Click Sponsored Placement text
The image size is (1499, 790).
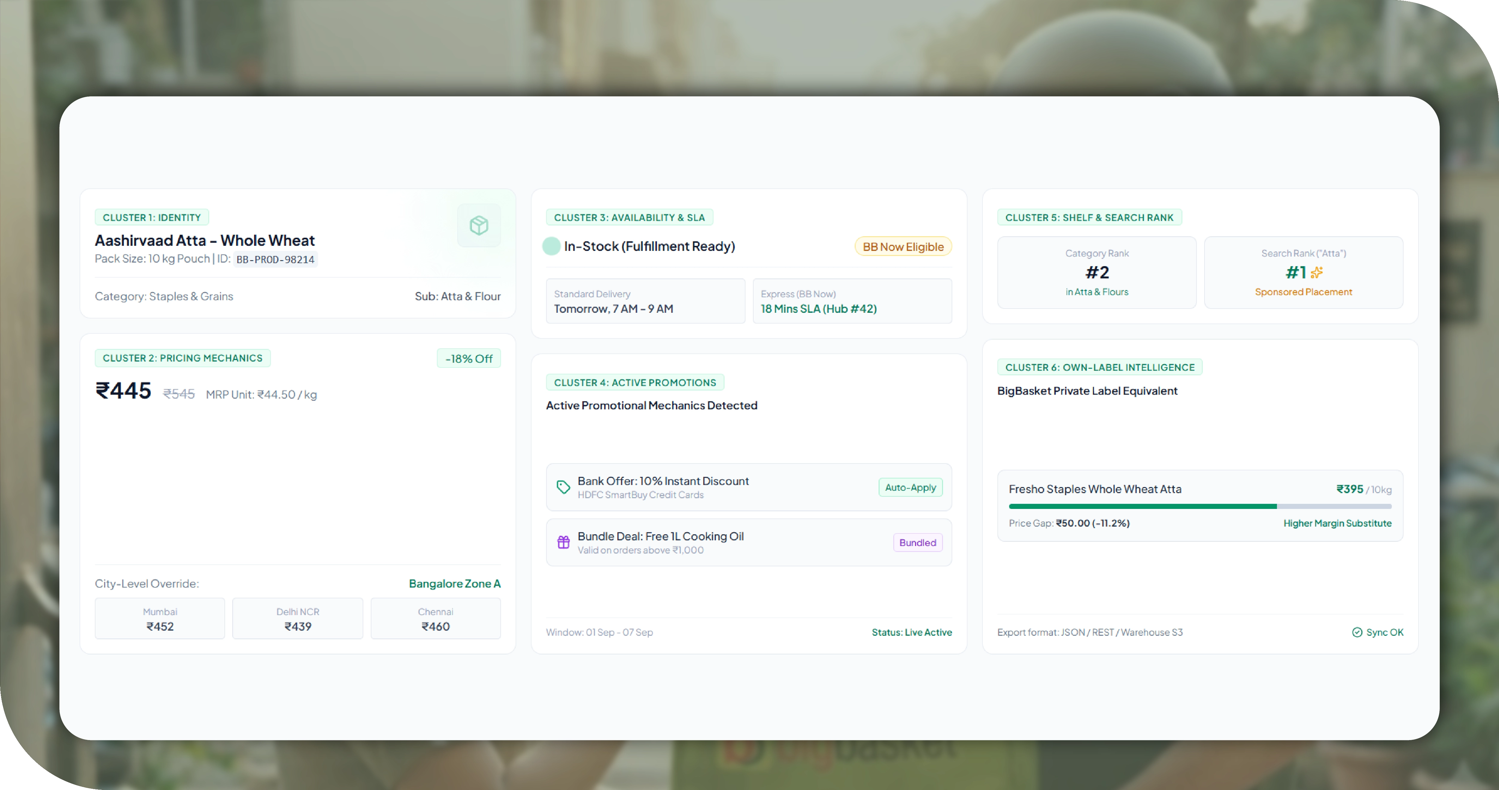click(x=1304, y=292)
